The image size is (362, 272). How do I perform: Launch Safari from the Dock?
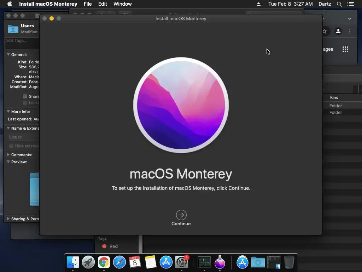(x=119, y=262)
